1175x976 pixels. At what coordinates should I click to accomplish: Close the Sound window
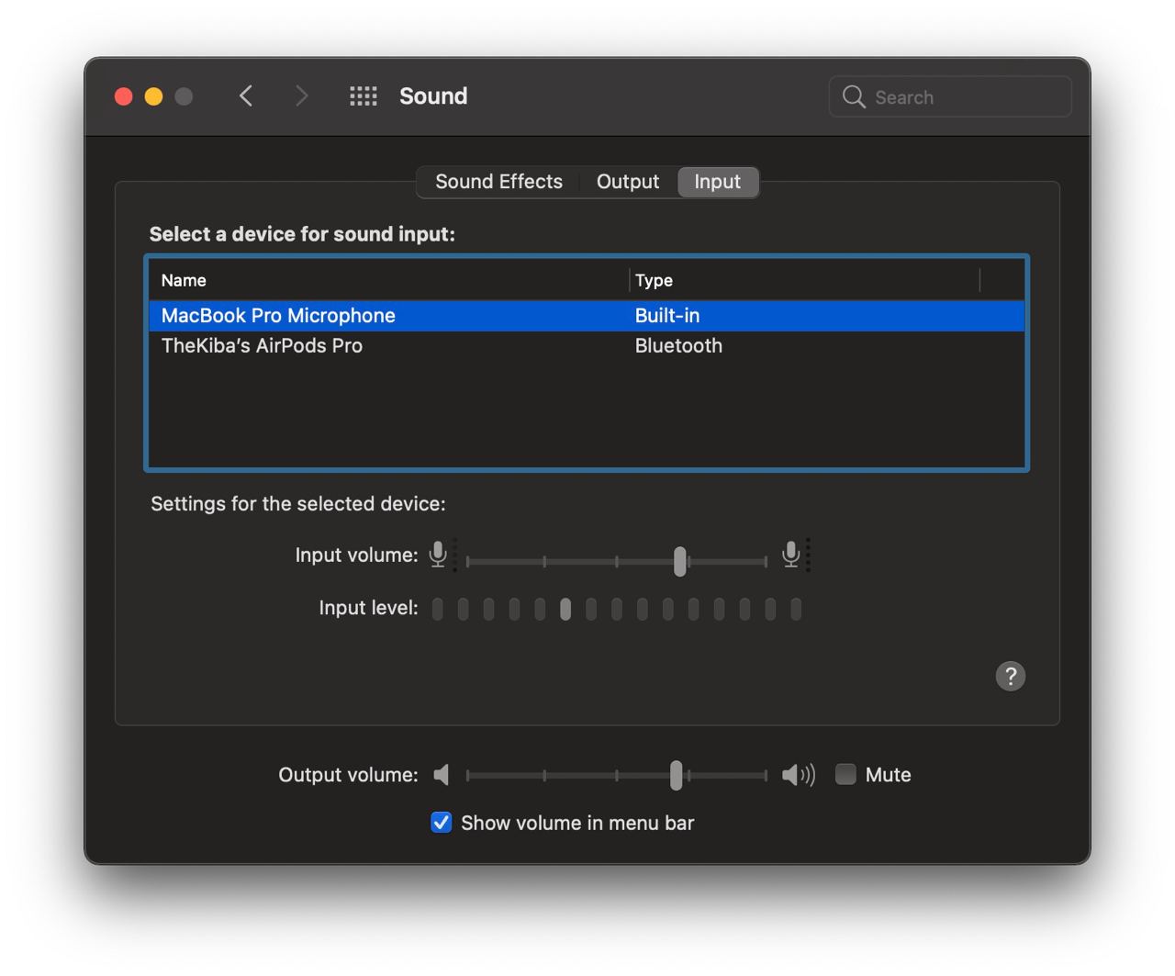(x=124, y=96)
